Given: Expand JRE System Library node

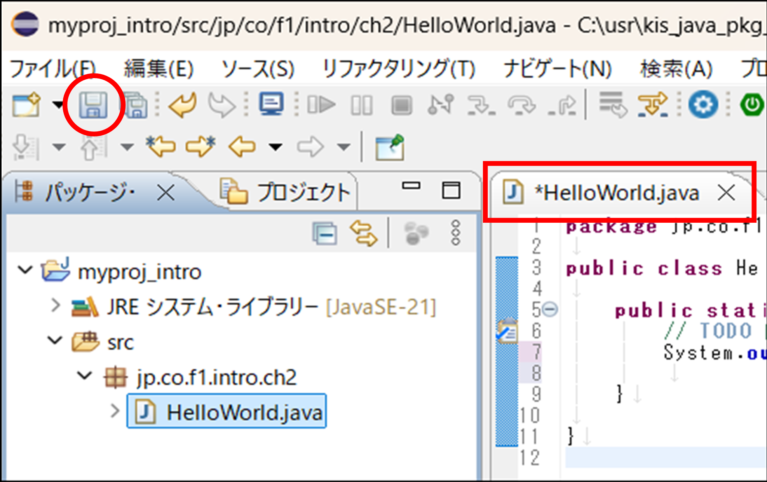Looking at the screenshot, I should pyautogui.click(x=56, y=306).
